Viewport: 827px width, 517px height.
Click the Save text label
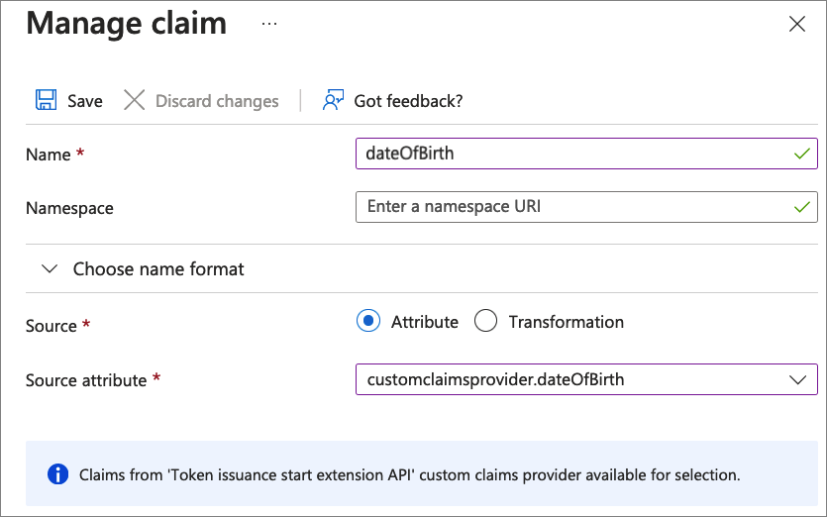[x=85, y=101]
